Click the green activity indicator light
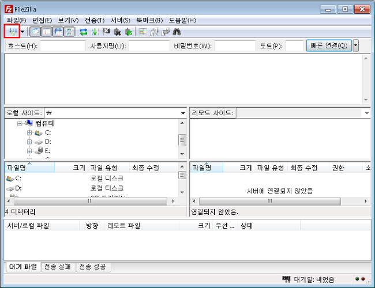Image resolution: width=375 pixels, height=288 pixels. 357,279
